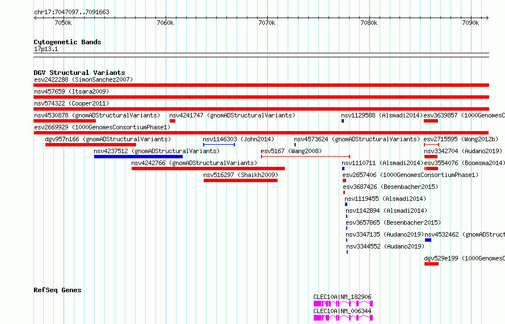This screenshot has height=324, width=505.
Task: Click the nsv4573624 gnomAD variant label
Action: (x=357, y=139)
